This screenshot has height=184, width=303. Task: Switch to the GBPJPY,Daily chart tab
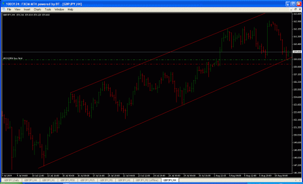tap(12, 180)
